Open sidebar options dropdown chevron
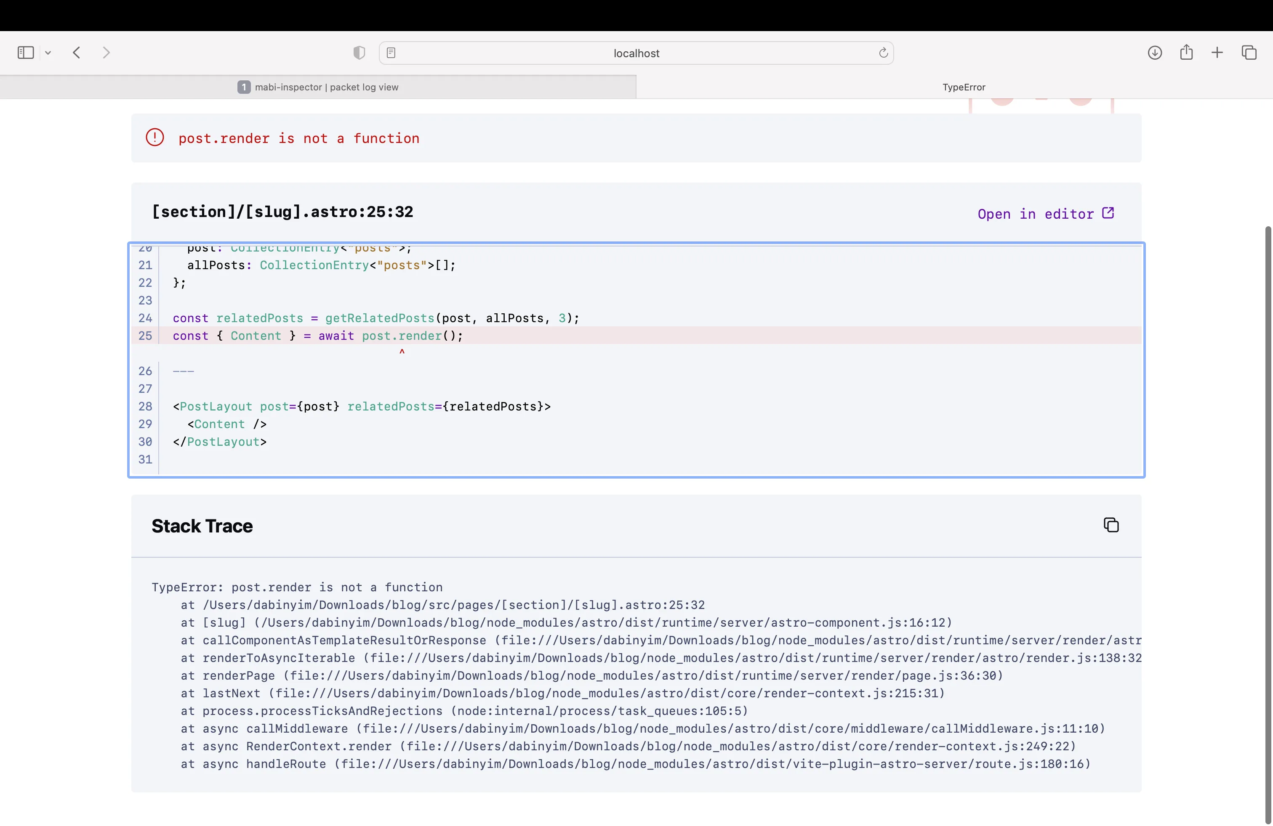Image resolution: width=1273 pixels, height=826 pixels. [48, 52]
